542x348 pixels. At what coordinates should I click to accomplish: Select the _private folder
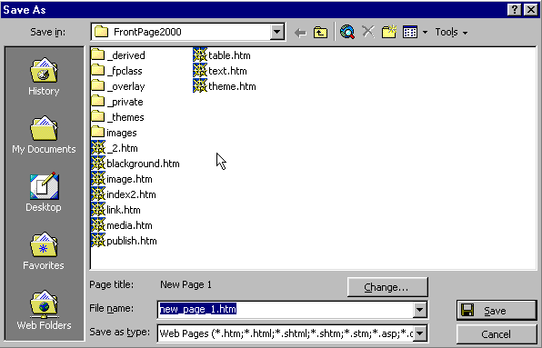pos(117,102)
